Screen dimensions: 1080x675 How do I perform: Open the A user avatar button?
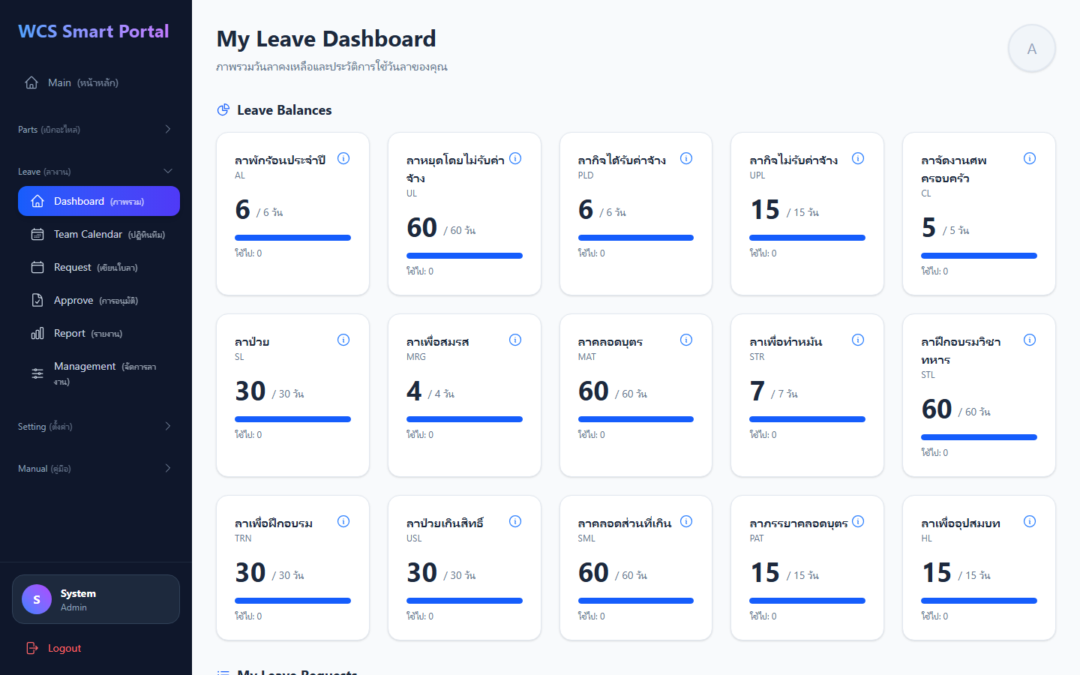pos(1032,49)
